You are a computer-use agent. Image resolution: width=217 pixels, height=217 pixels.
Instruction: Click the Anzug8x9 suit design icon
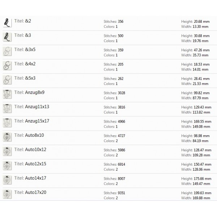[x=7, y=94]
